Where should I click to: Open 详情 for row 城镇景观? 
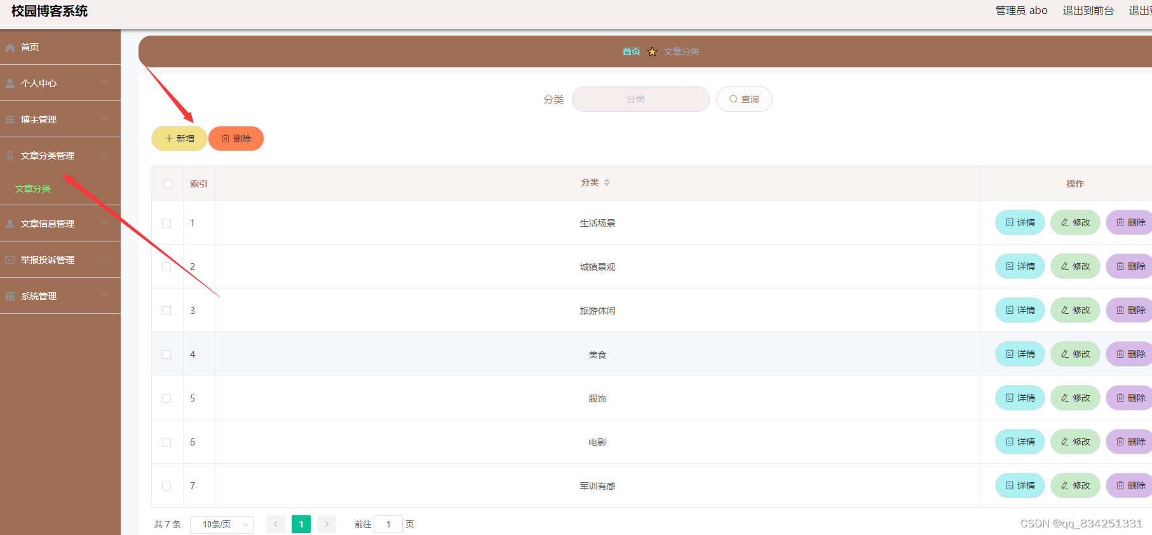1020,266
